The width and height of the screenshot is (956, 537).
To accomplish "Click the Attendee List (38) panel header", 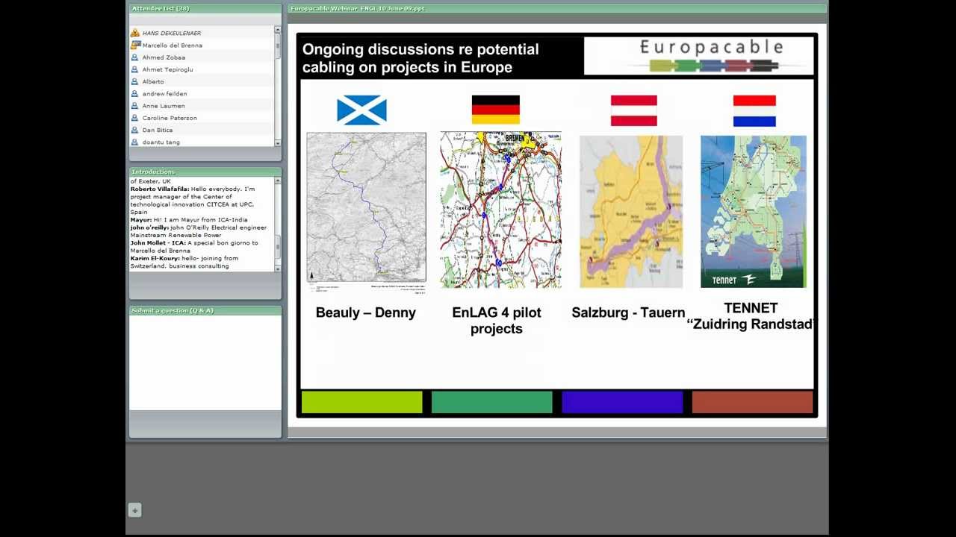I will pos(205,9).
